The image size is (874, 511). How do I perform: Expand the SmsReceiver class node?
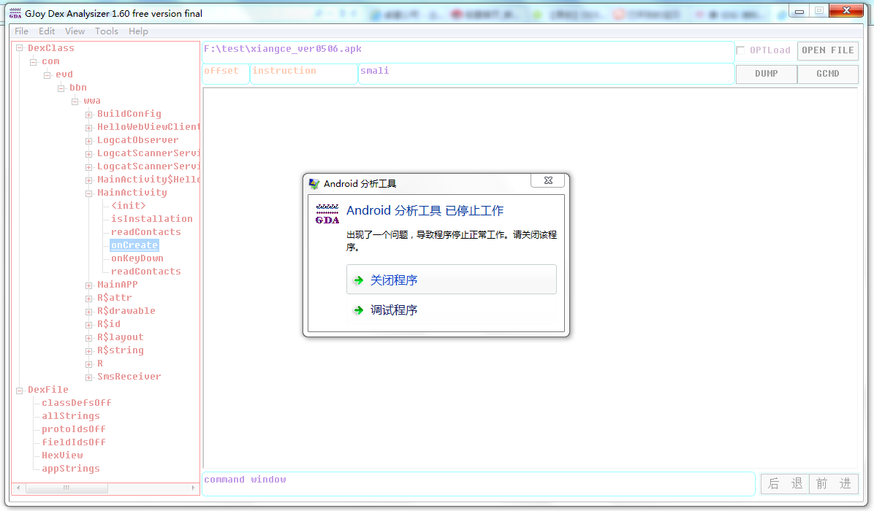tap(89, 377)
